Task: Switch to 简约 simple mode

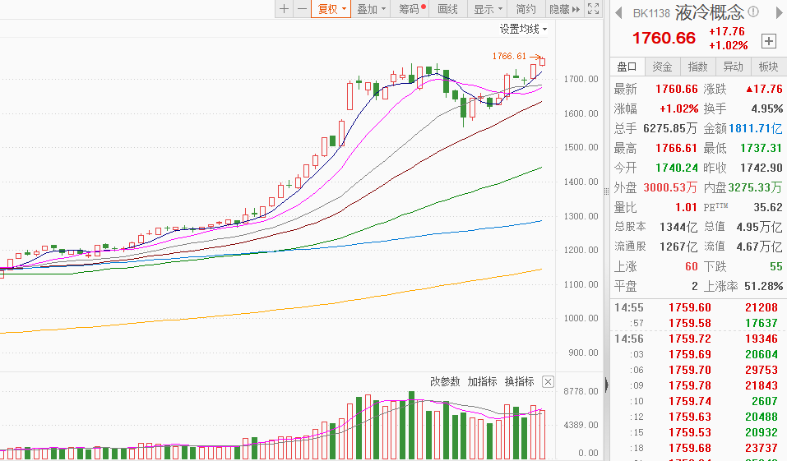Action: coord(526,9)
